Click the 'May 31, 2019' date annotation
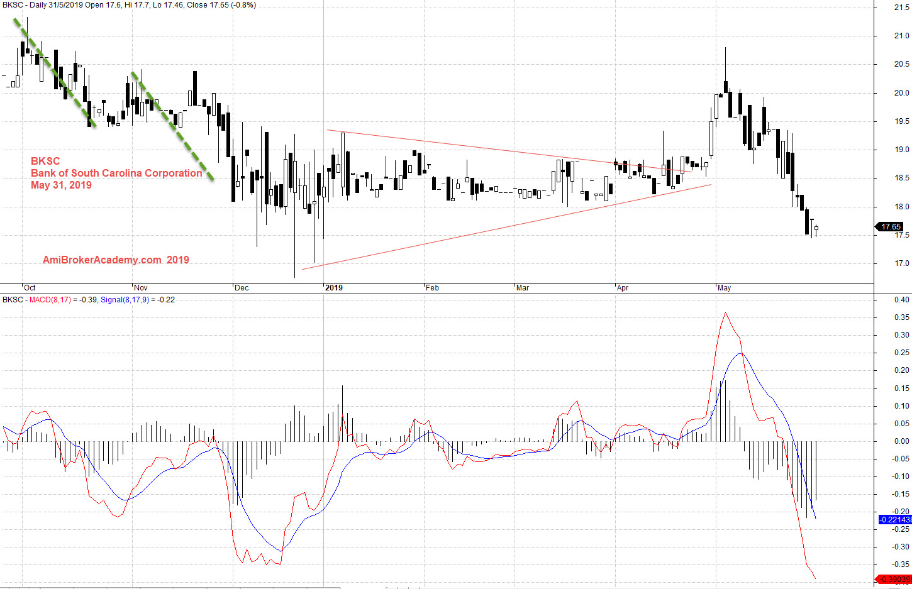This screenshot has height=589, width=912. (x=61, y=185)
